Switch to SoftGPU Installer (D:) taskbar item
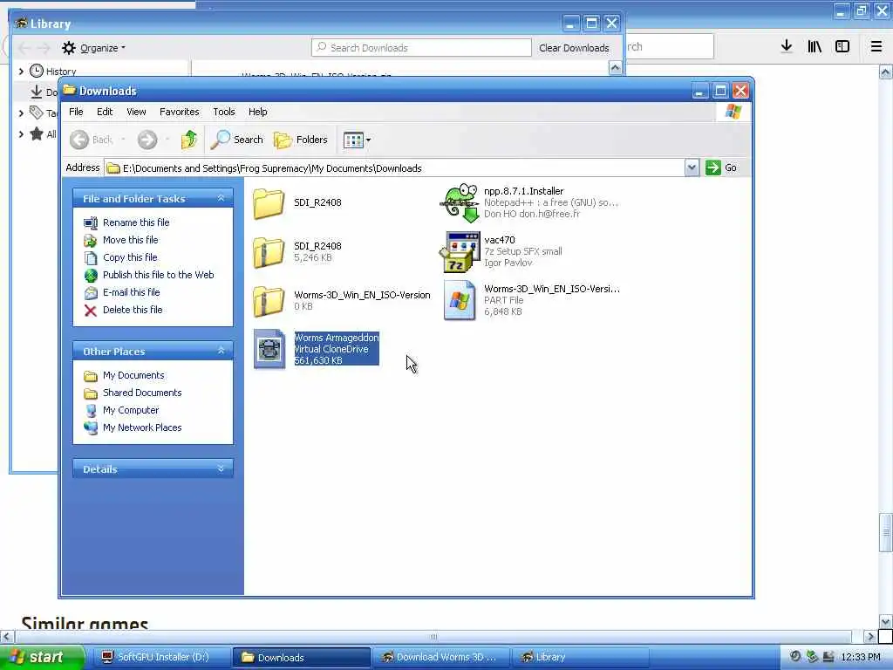Screen dimensions: 893x670 161,657
